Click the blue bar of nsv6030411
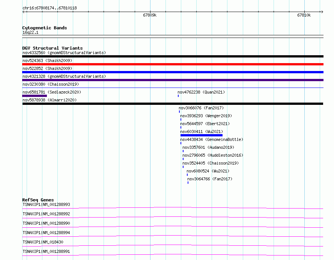This screenshot has height=260, width=334. point(202,135)
